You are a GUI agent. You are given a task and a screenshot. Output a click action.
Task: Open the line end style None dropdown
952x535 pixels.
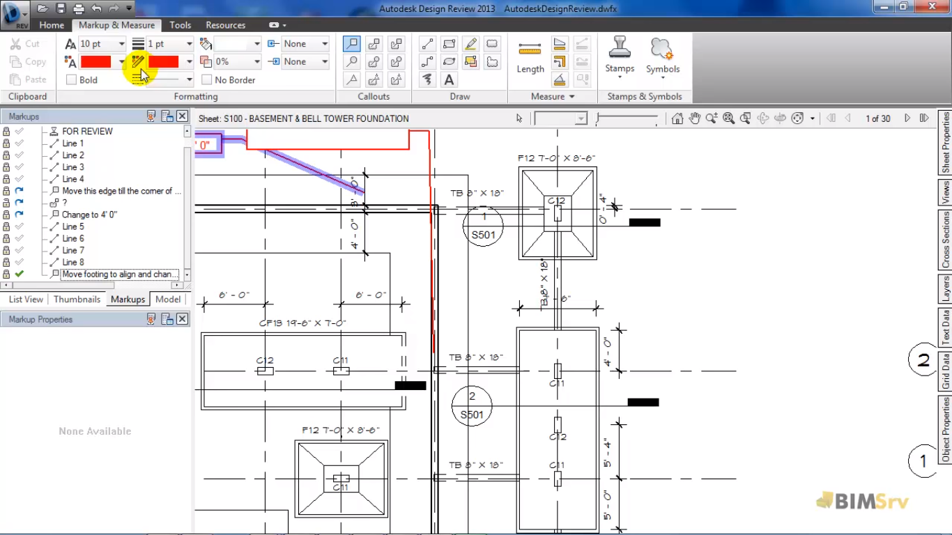[324, 62]
